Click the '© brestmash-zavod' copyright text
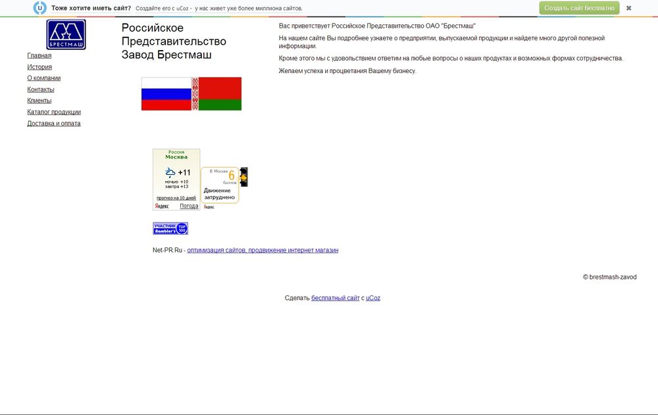This screenshot has height=415, width=658. point(610,277)
